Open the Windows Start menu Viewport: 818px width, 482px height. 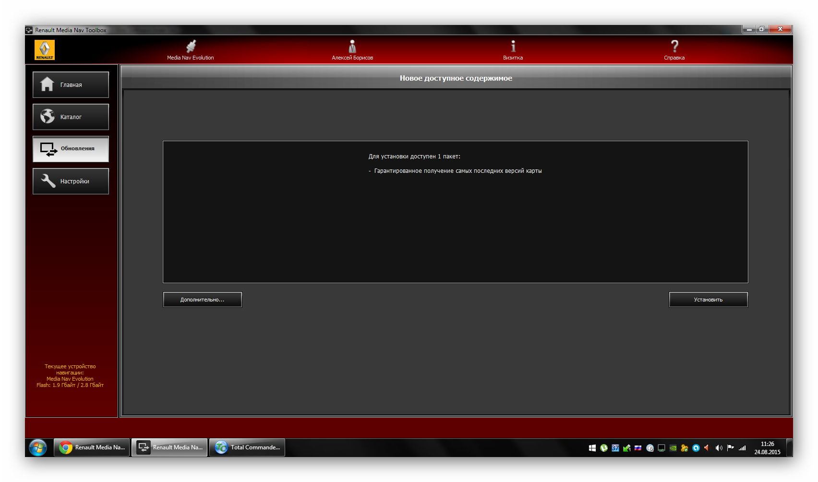37,447
